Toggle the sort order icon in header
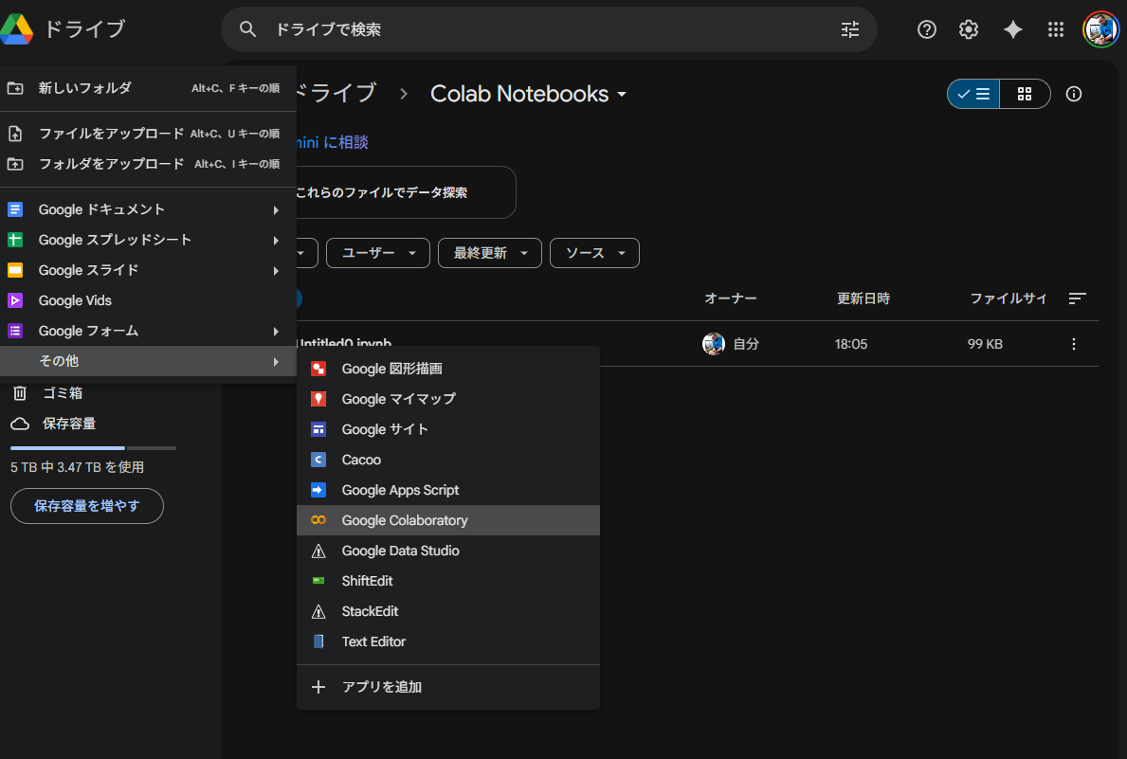 [1077, 298]
